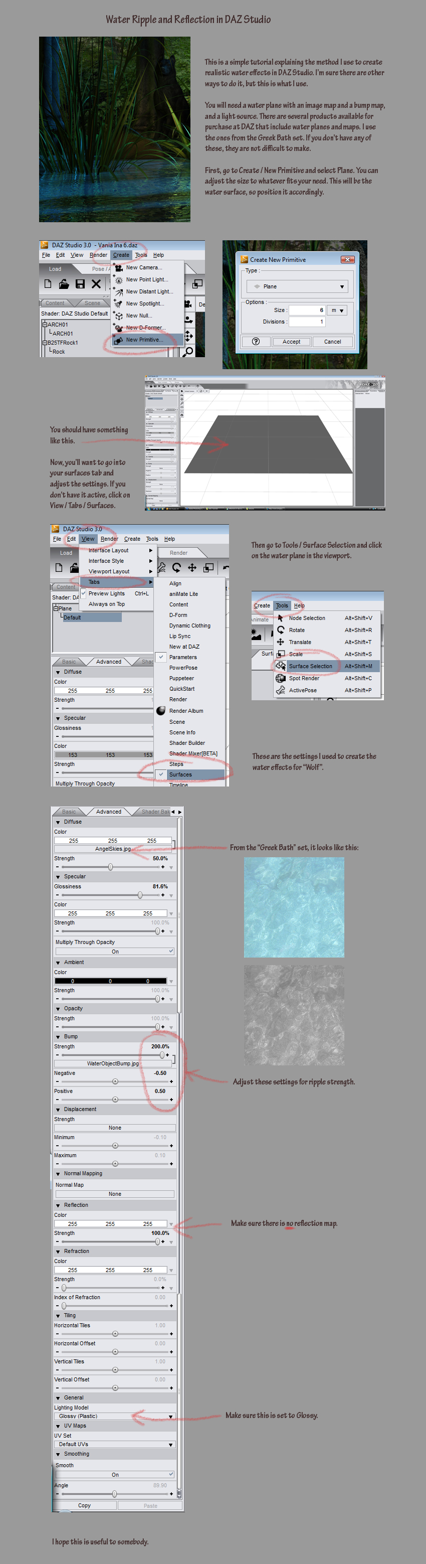
Task: Click the Save disk icon in toolbar
Action: [x=80, y=283]
